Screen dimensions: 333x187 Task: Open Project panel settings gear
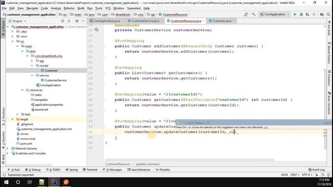tap(77, 21)
